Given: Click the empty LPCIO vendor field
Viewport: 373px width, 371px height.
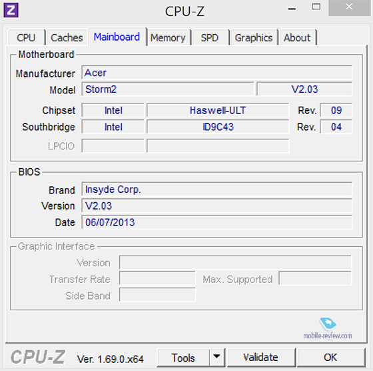Looking at the screenshot, I should [x=113, y=146].
